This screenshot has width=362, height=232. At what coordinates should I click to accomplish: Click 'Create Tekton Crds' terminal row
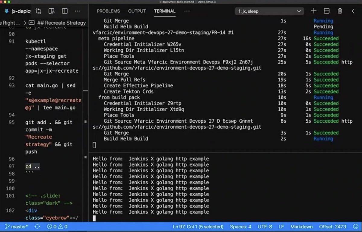click(129, 92)
